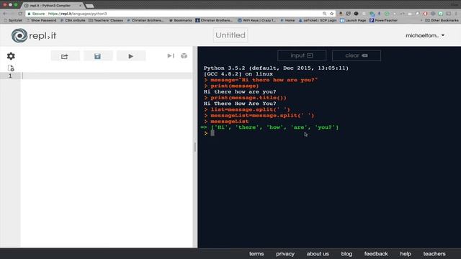This screenshot has height=259, width=461.
Task: Click the Python 3.5.2 version line
Action: pos(276,68)
